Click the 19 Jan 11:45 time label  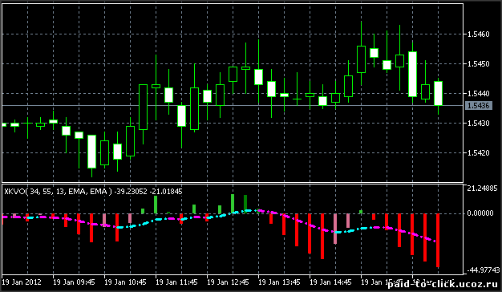point(176,282)
